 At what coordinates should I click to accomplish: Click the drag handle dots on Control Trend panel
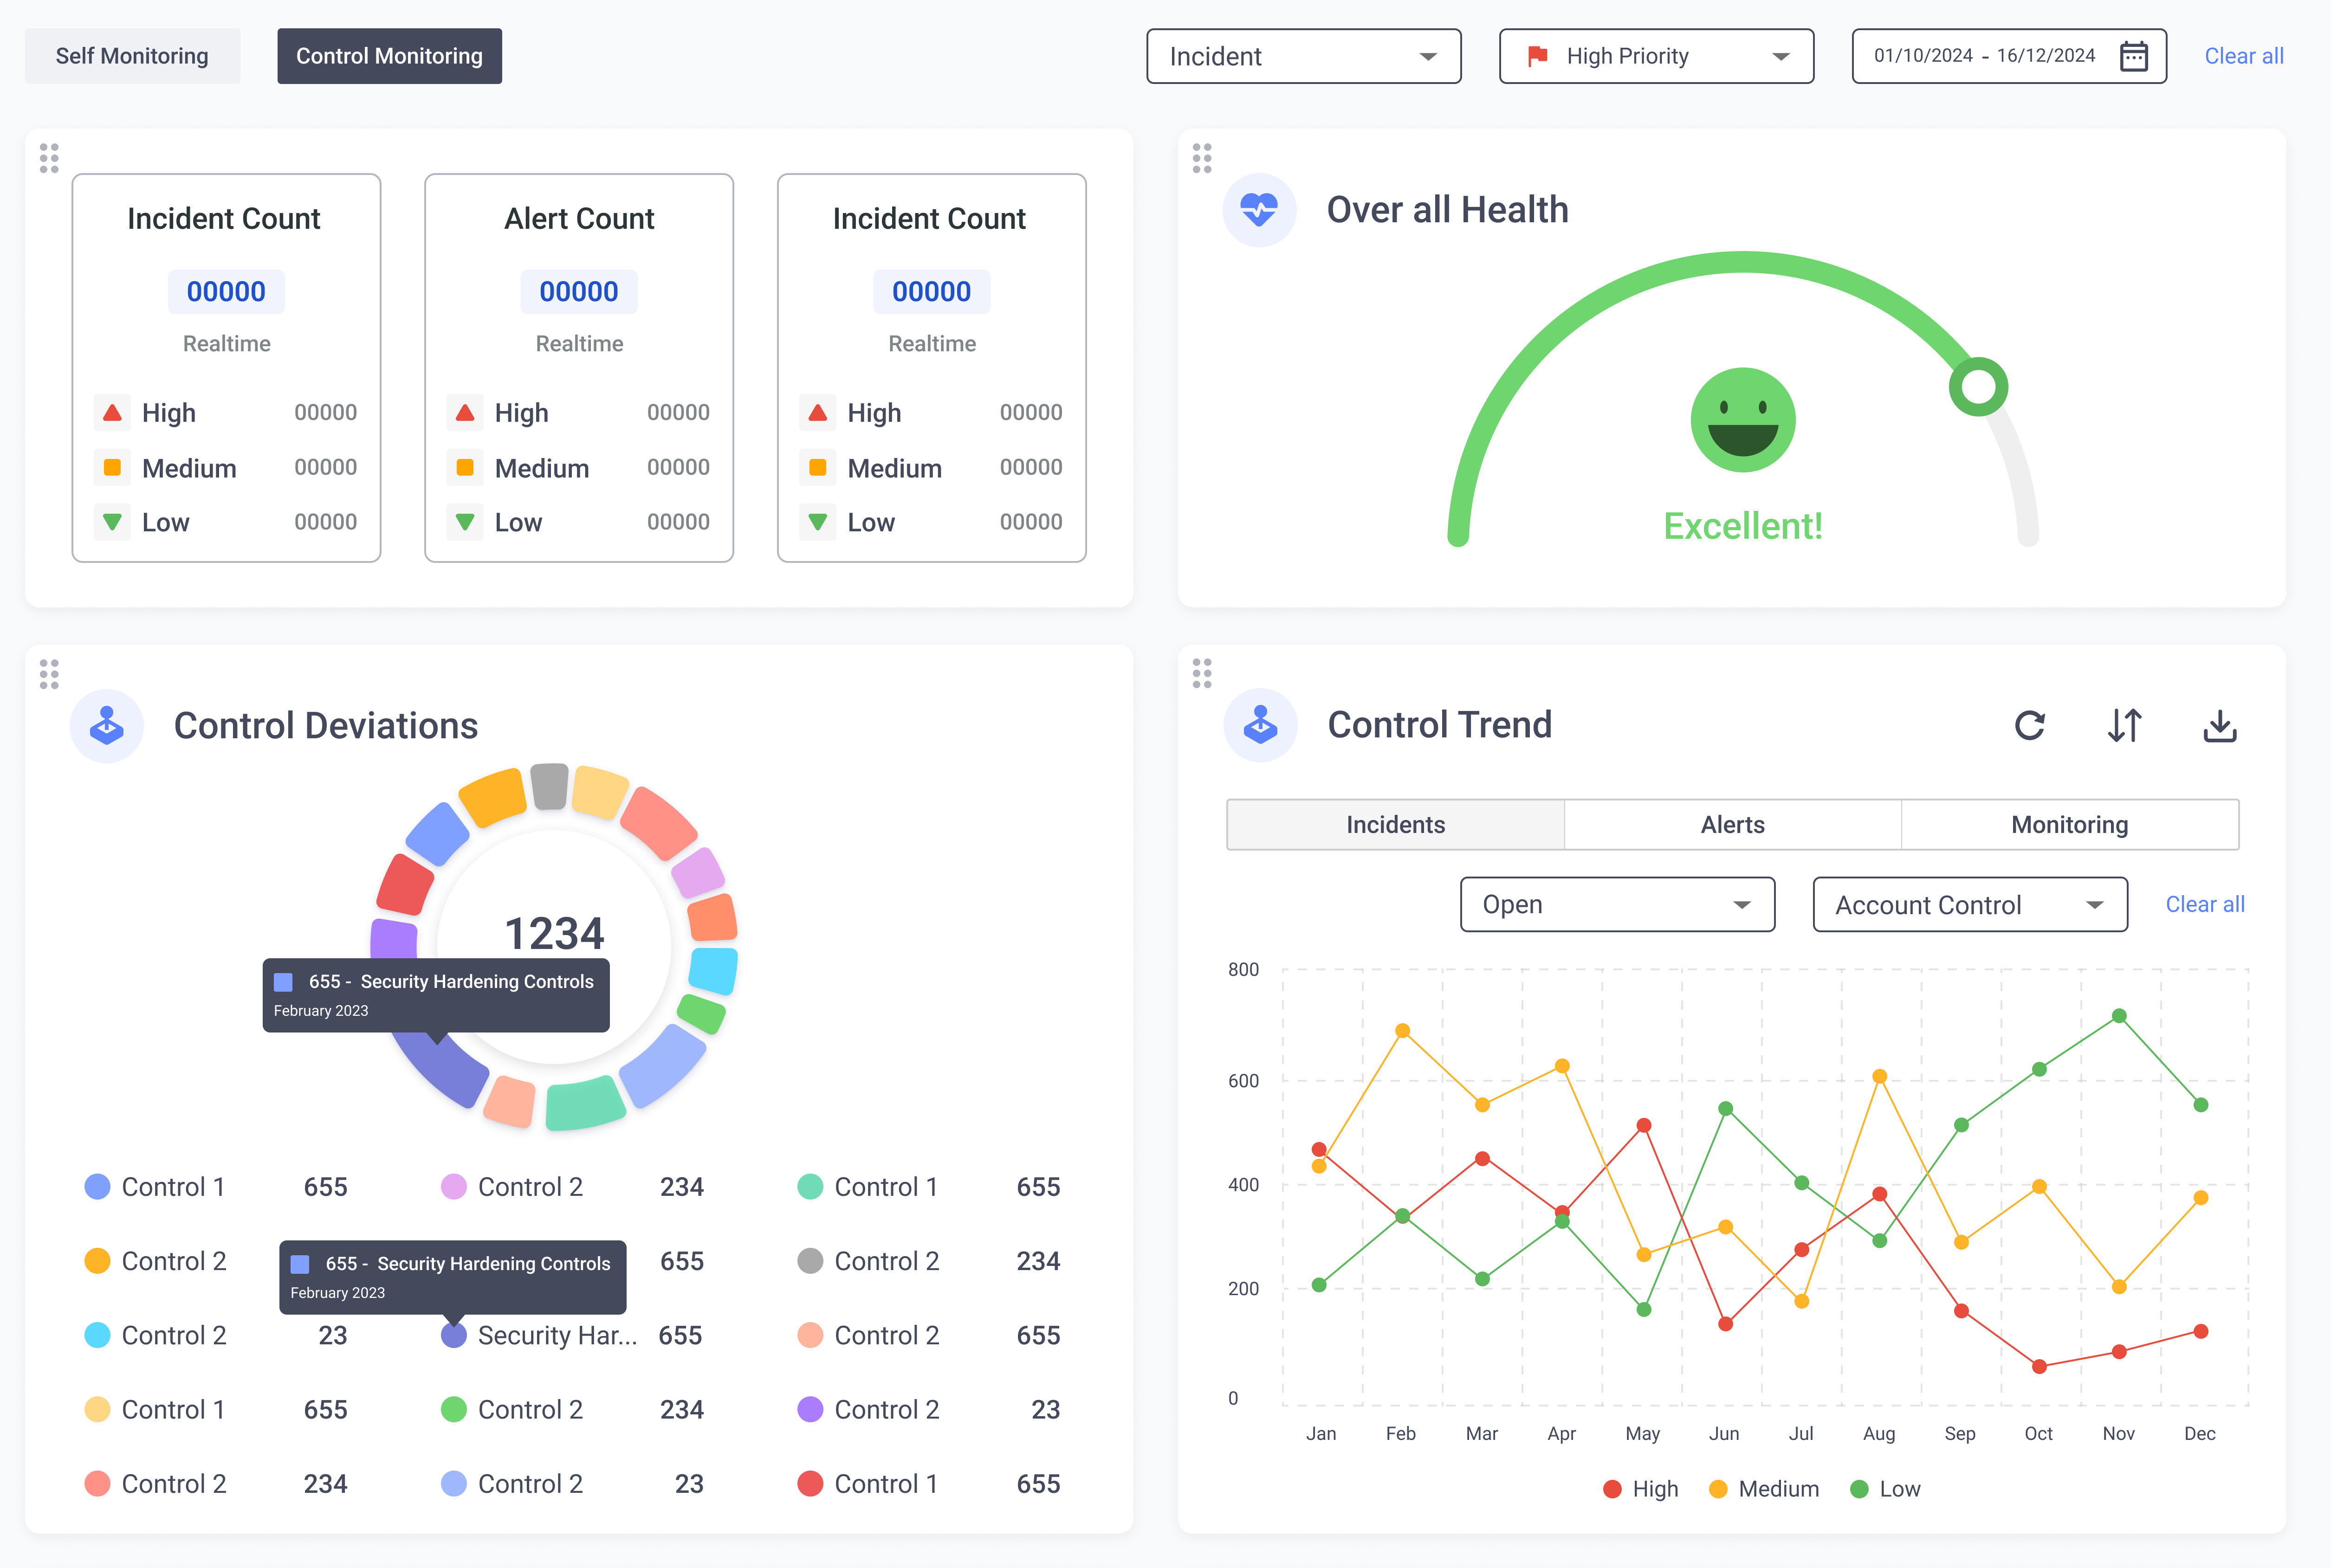[x=1202, y=673]
